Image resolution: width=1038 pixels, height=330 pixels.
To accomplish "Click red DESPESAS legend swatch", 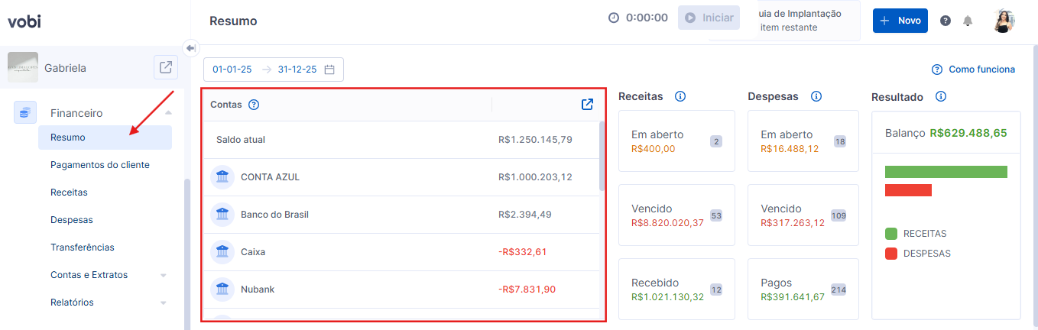I will pos(891,254).
